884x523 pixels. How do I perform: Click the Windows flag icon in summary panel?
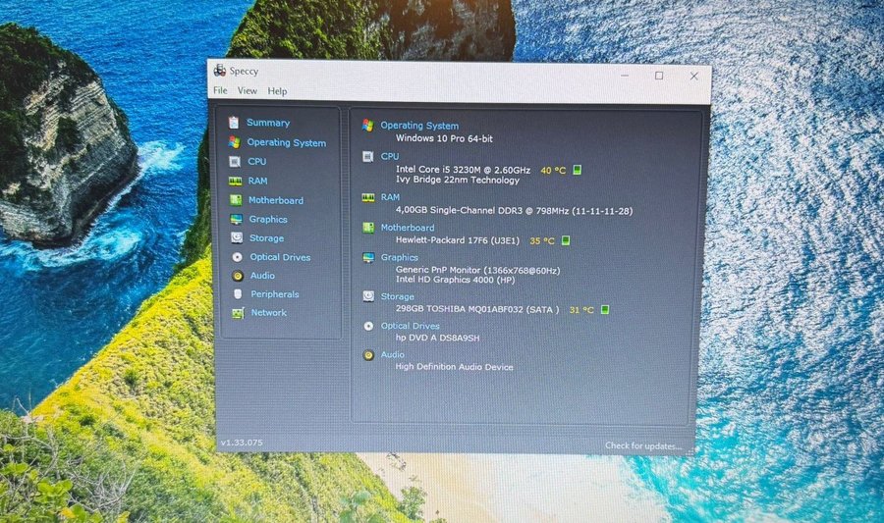[x=367, y=125]
